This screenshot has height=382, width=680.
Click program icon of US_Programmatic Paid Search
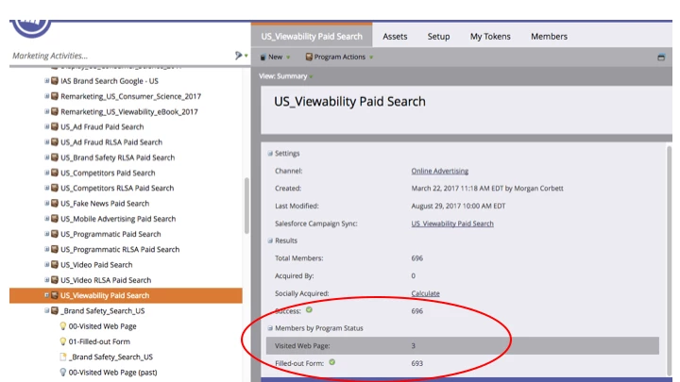55,234
